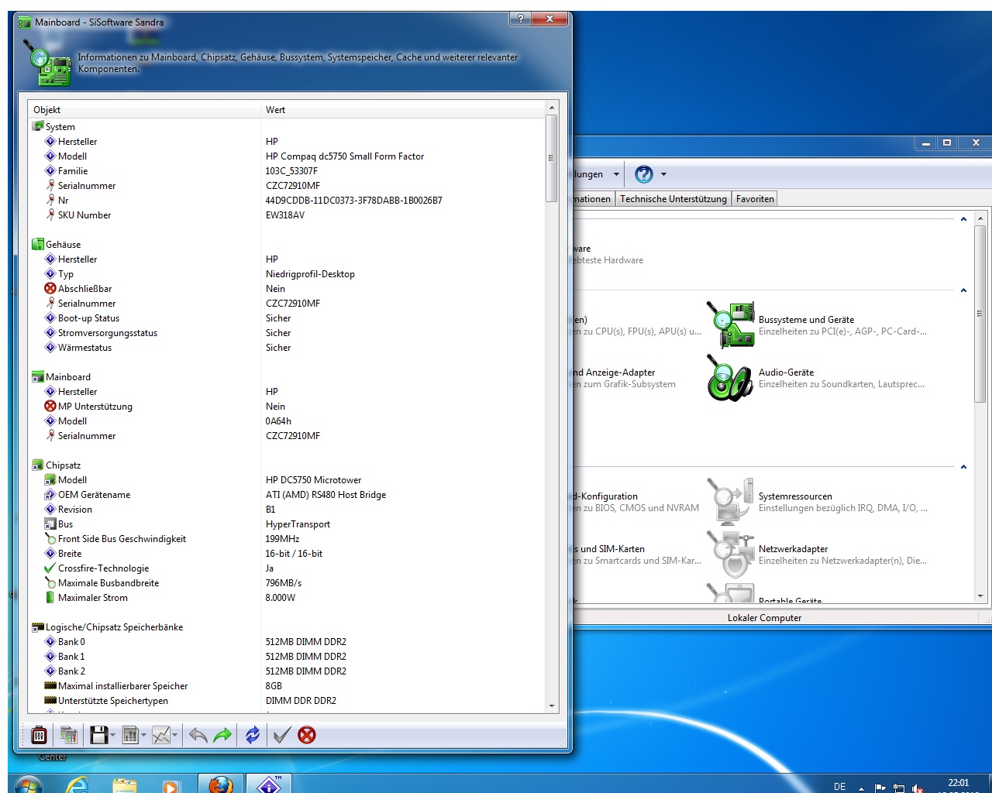Click the help question mark in Mainboard title bar
Image resolution: width=992 pixels, height=793 pixels.
tap(520, 19)
